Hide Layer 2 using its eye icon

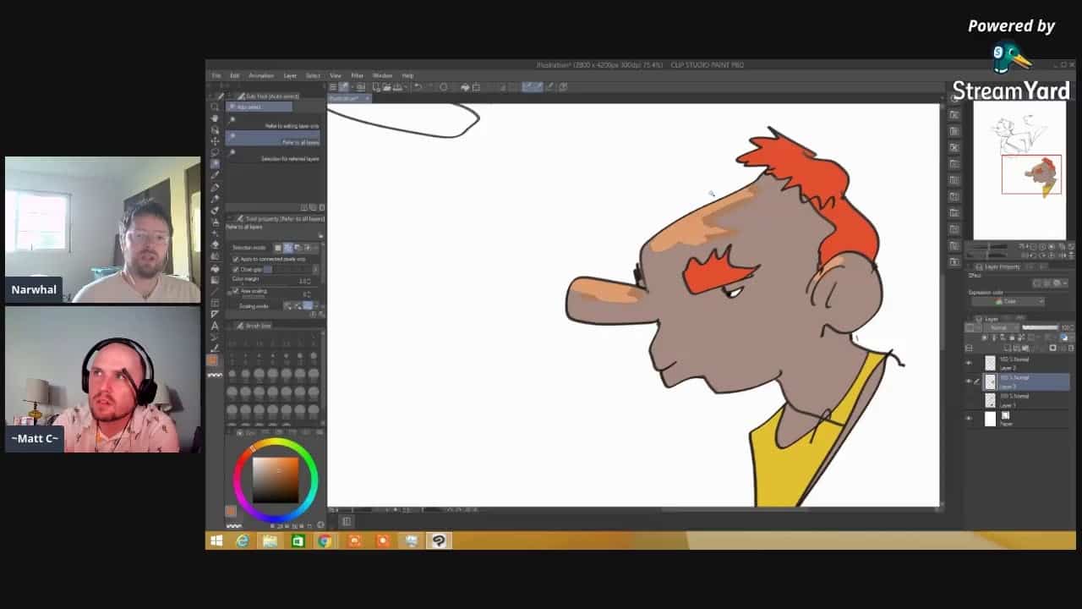click(x=969, y=363)
